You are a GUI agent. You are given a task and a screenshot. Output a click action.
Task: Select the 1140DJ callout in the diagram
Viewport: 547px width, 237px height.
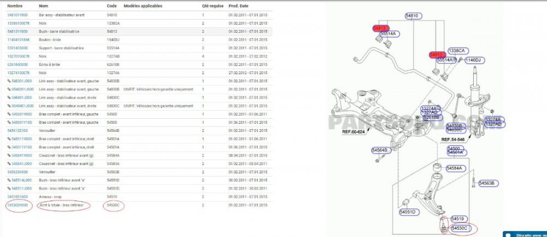(x=473, y=60)
